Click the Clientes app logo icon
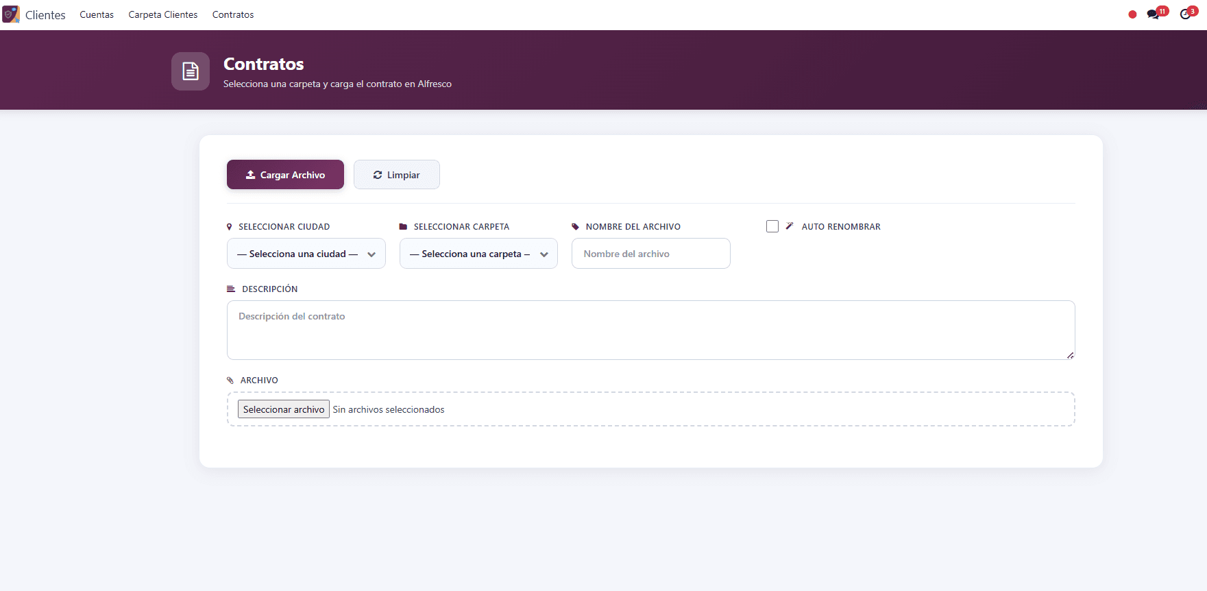 tap(11, 14)
